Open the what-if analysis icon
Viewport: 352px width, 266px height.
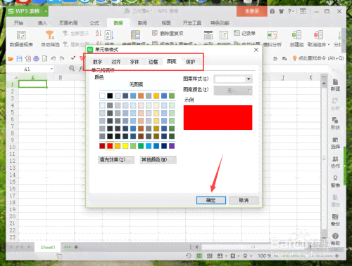coord(272,35)
